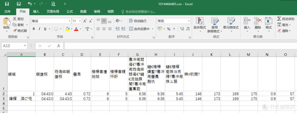
Task: Click Clear (清除) button
Action: pyautogui.click(x=284, y=31)
